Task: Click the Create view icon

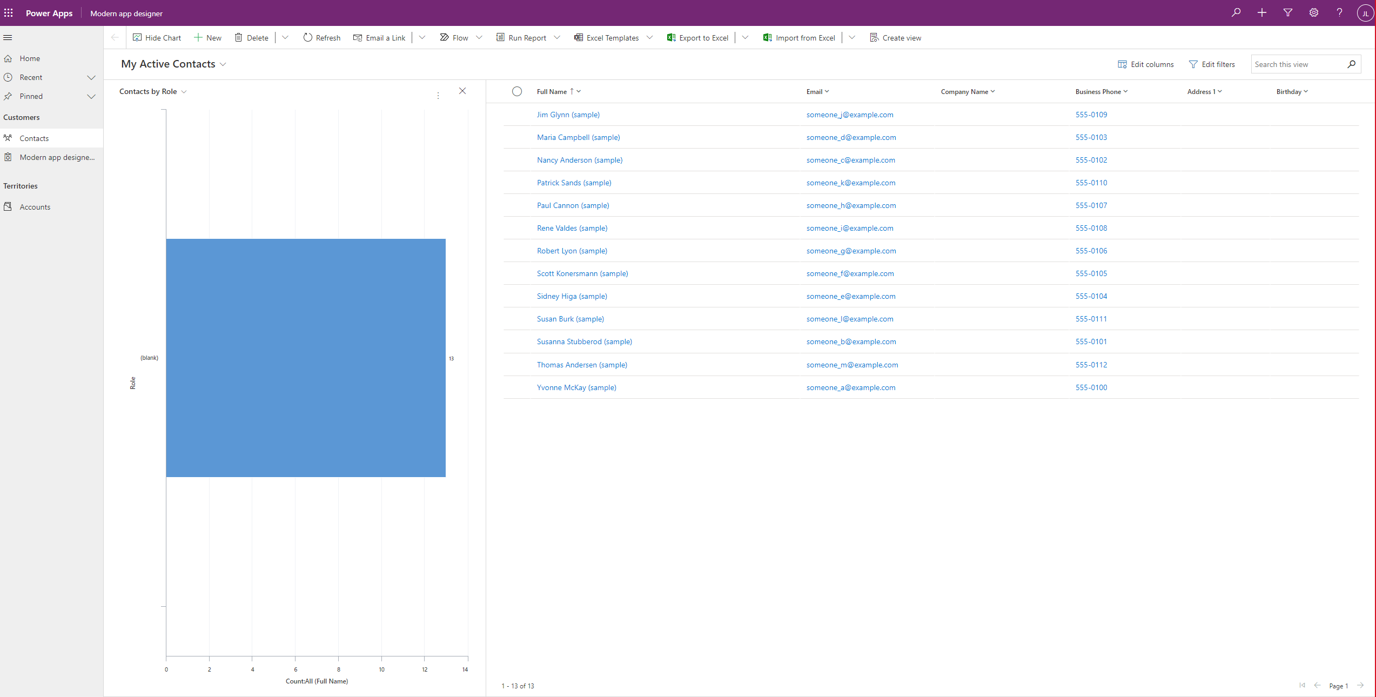Action: [875, 37]
